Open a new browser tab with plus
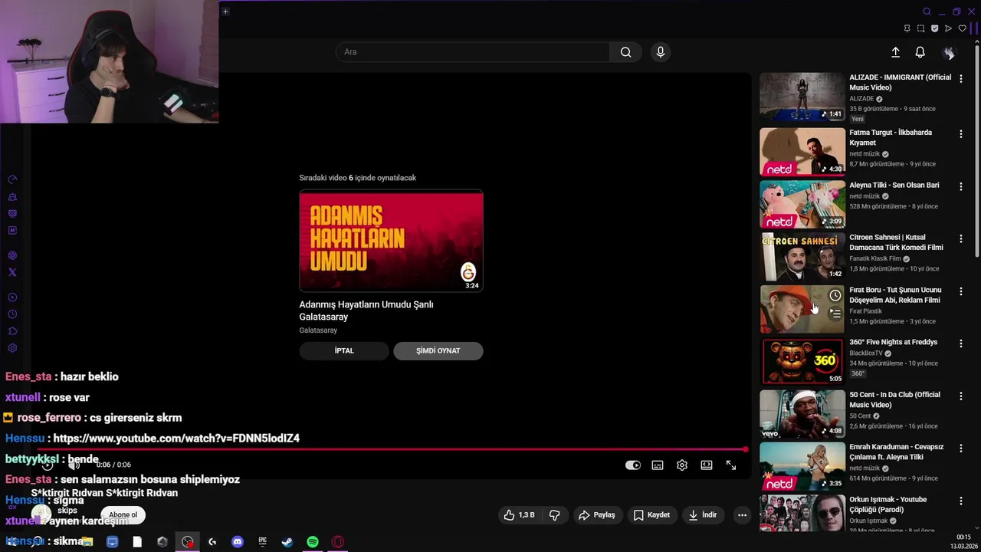 click(x=225, y=11)
